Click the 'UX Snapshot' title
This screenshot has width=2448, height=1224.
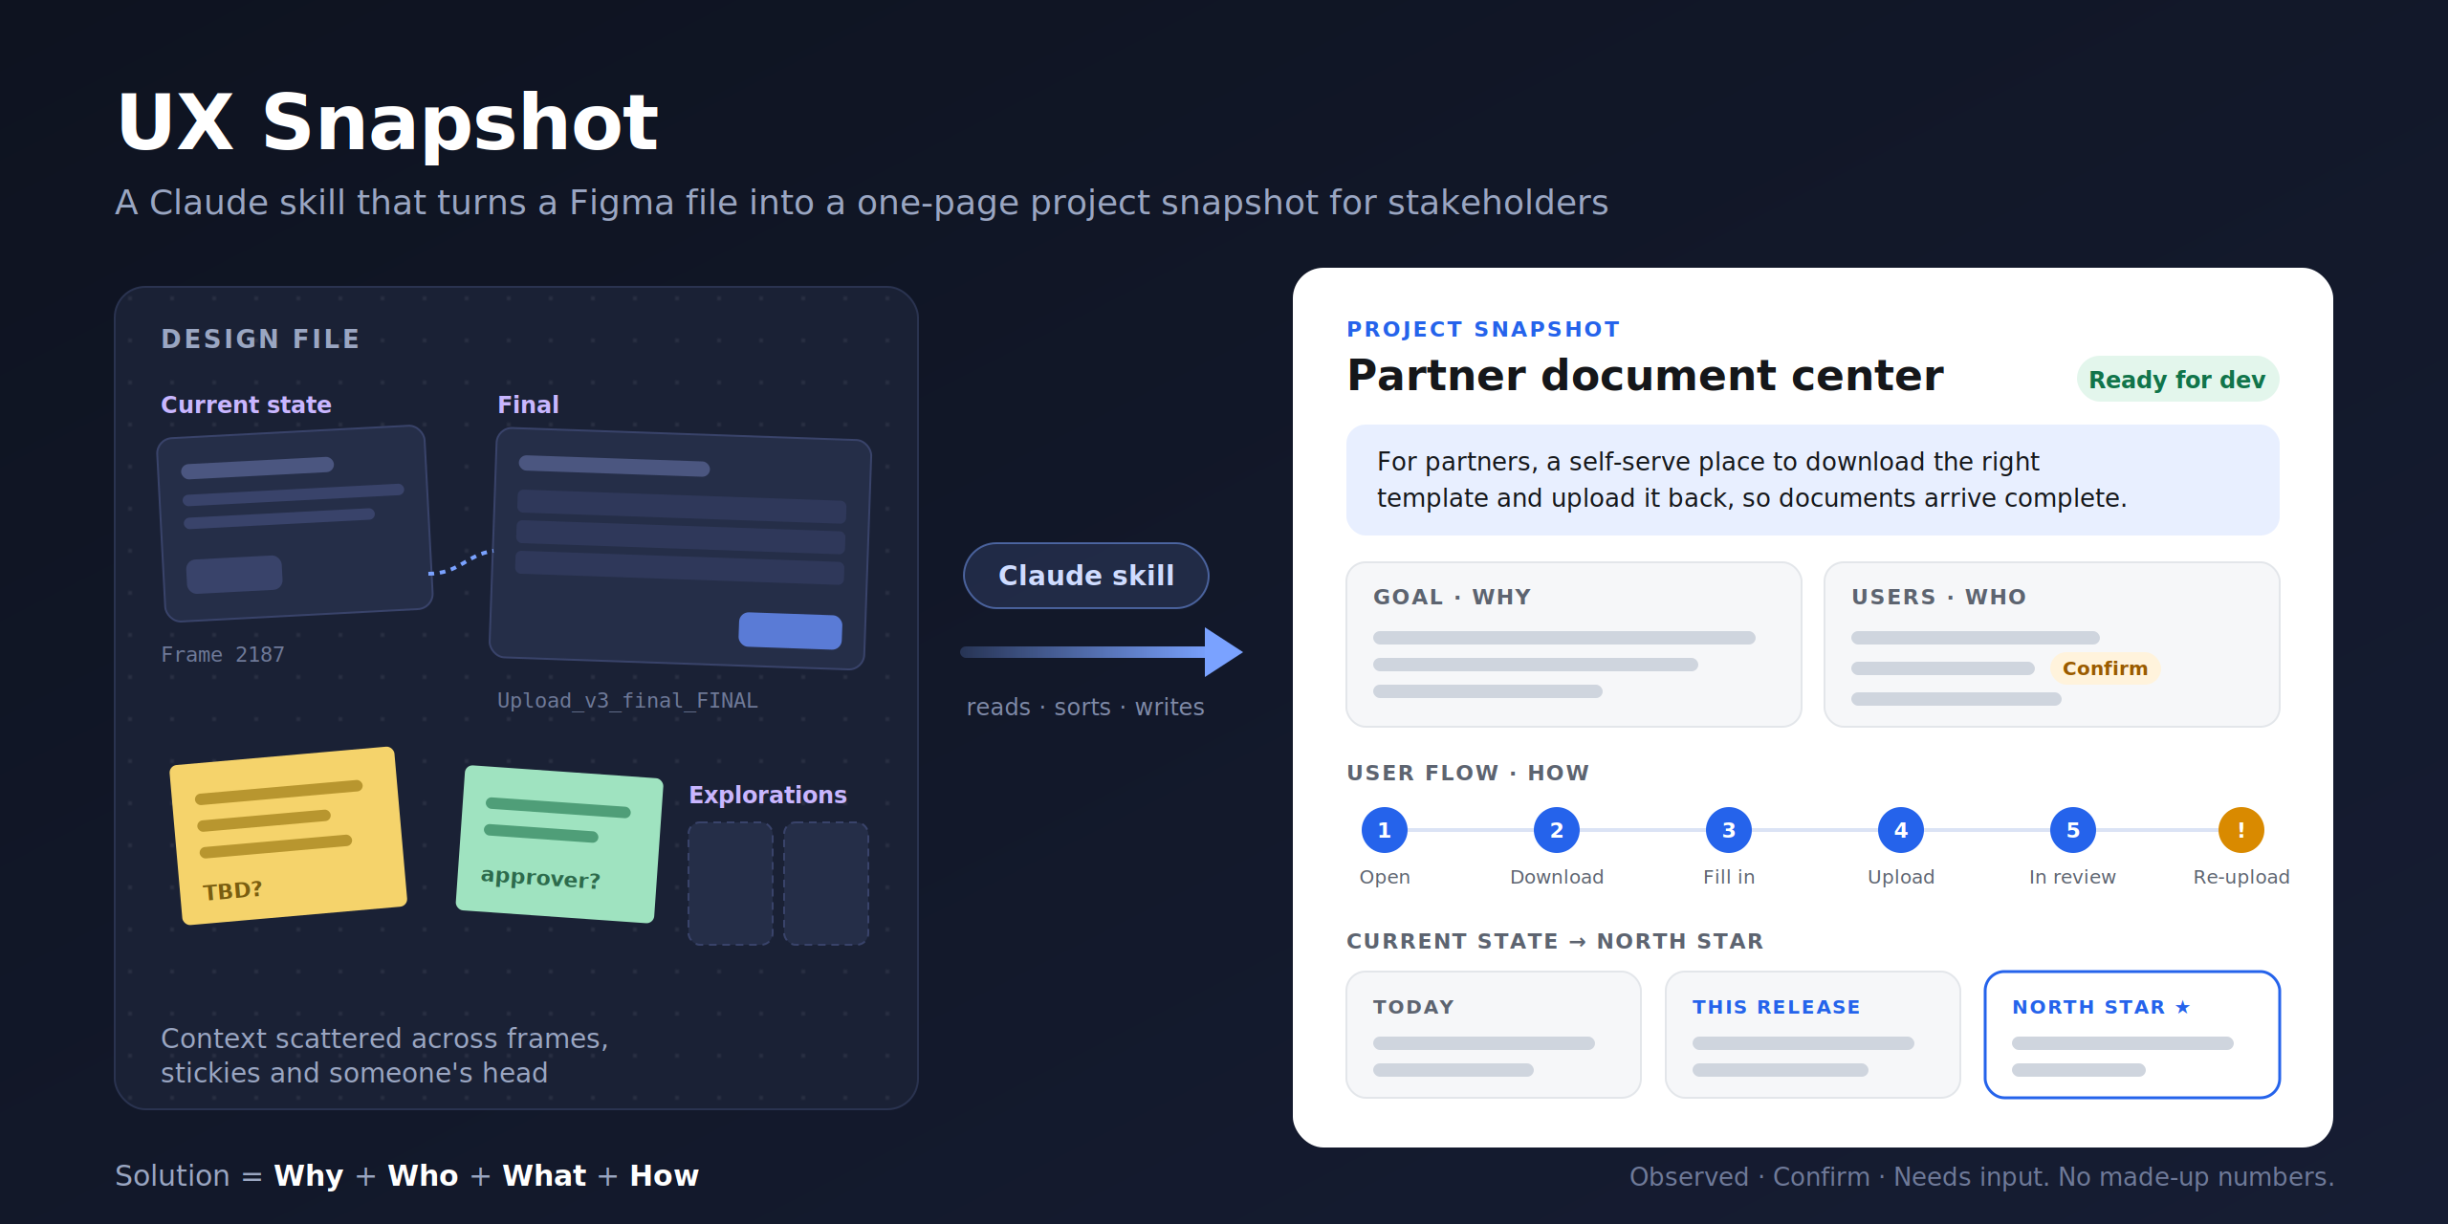click(387, 122)
